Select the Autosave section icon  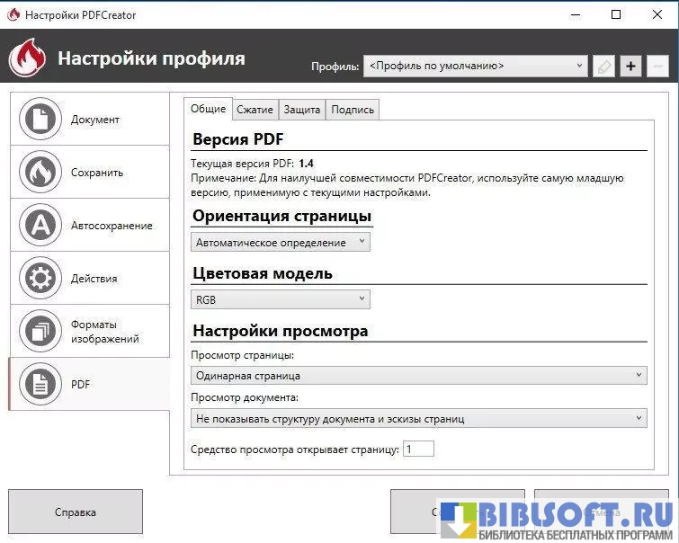click(40, 226)
